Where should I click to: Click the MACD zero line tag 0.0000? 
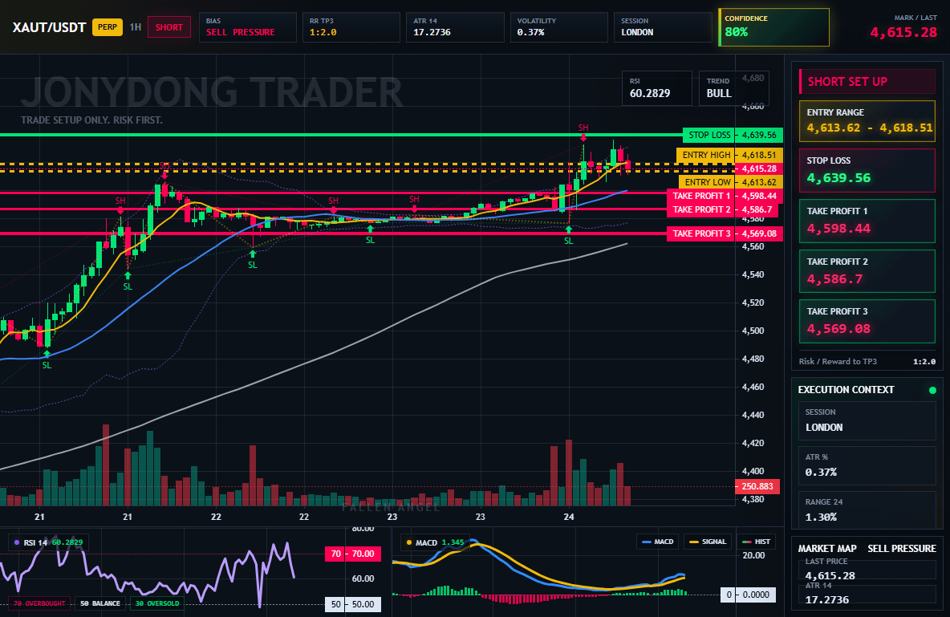748,595
